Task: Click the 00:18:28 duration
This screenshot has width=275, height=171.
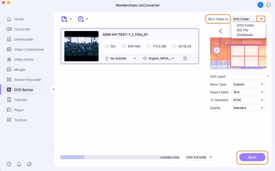Action: click(185, 46)
